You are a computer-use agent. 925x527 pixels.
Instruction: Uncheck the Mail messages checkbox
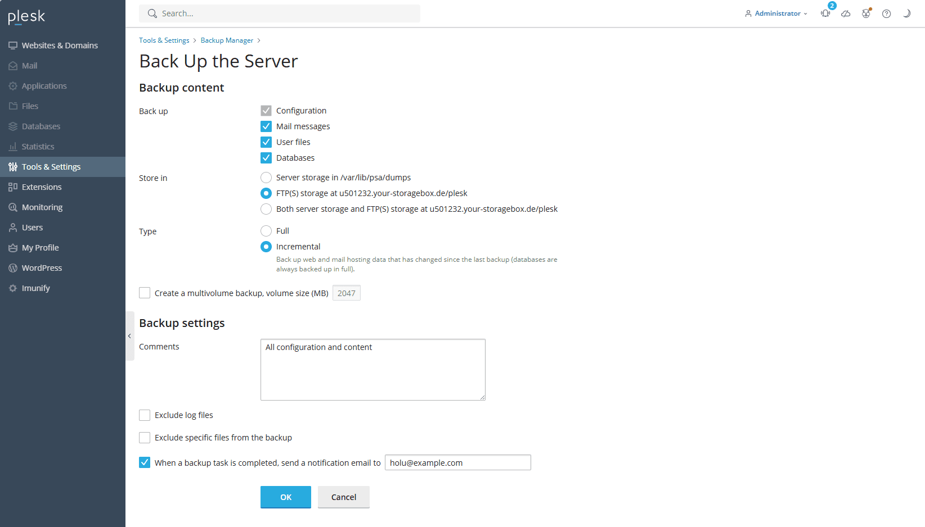266,126
